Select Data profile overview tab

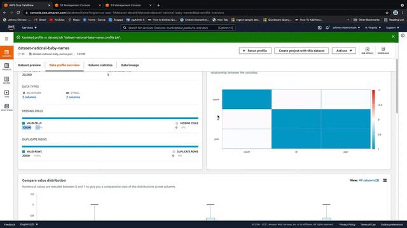pos(64,65)
